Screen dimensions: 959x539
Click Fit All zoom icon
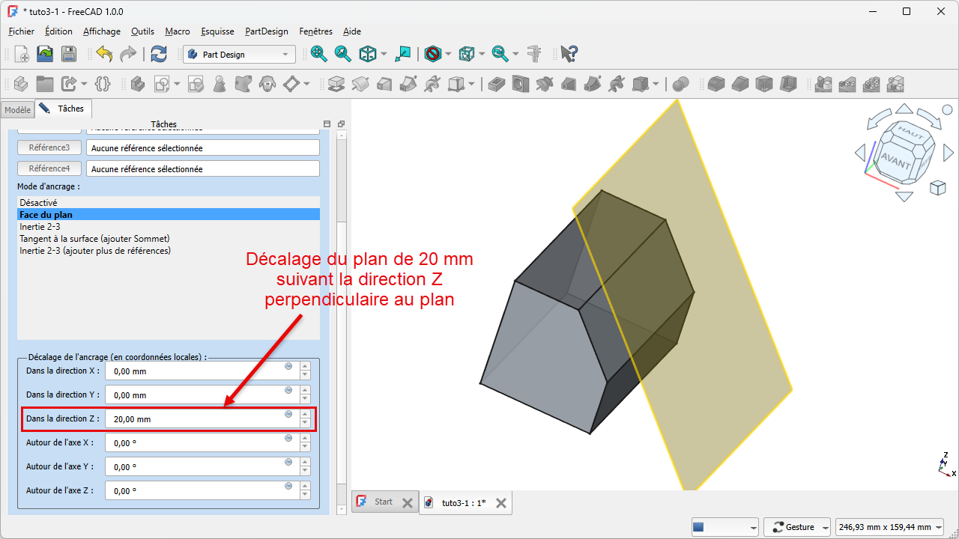[319, 54]
